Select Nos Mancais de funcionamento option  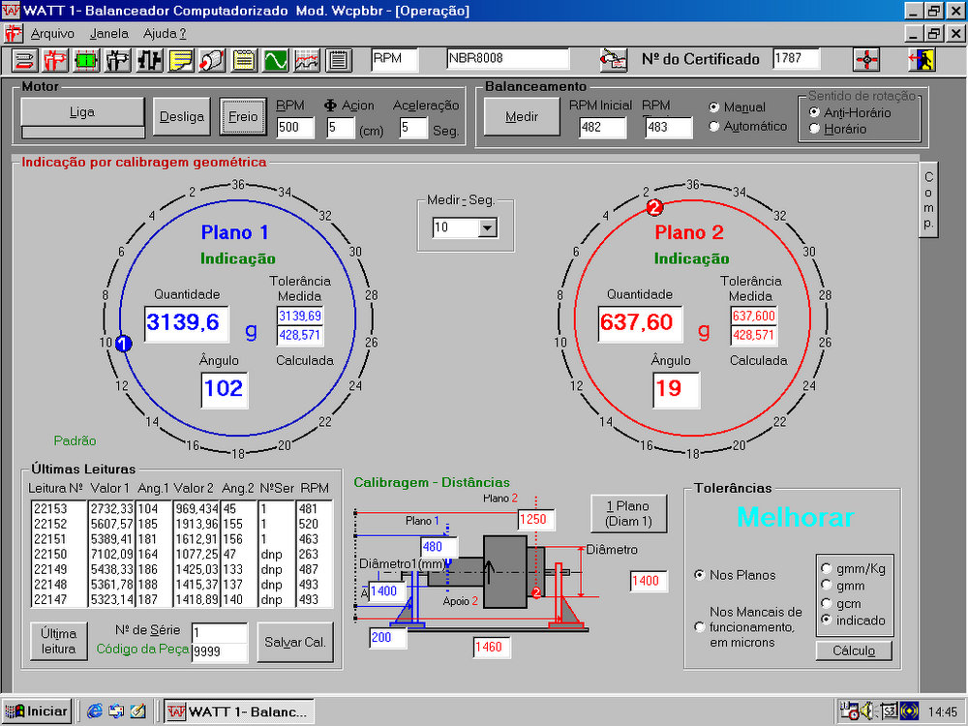coord(700,626)
